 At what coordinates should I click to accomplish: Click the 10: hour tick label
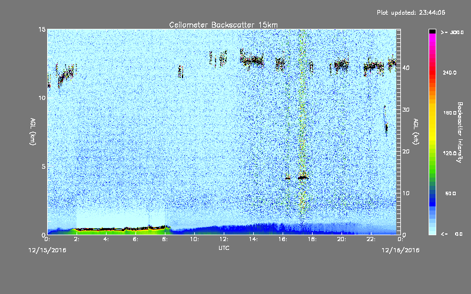click(194, 239)
